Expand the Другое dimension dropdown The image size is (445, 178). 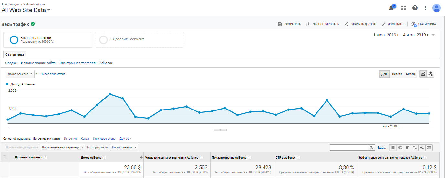(x=125, y=138)
